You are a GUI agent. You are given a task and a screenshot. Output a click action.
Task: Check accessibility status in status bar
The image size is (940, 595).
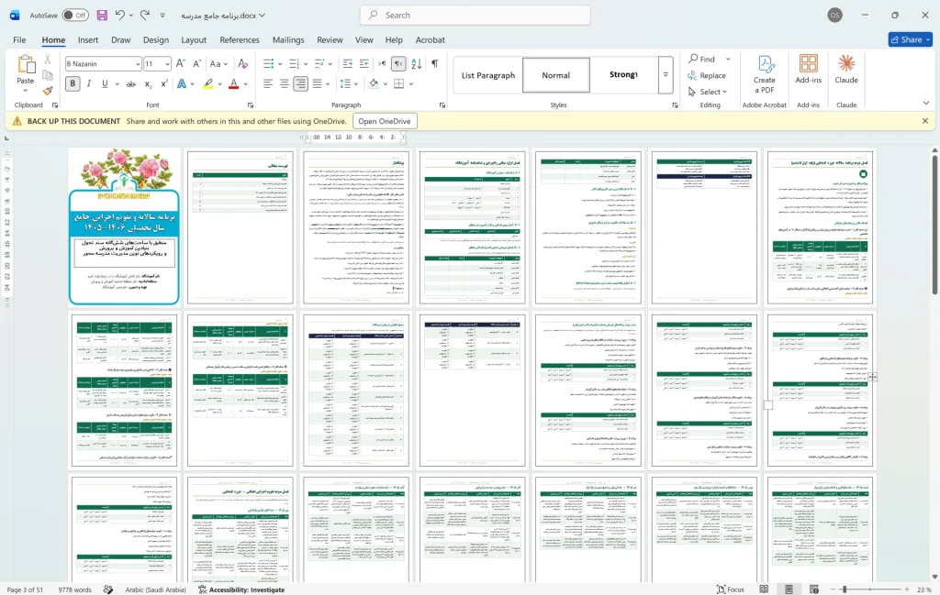pyautogui.click(x=241, y=589)
